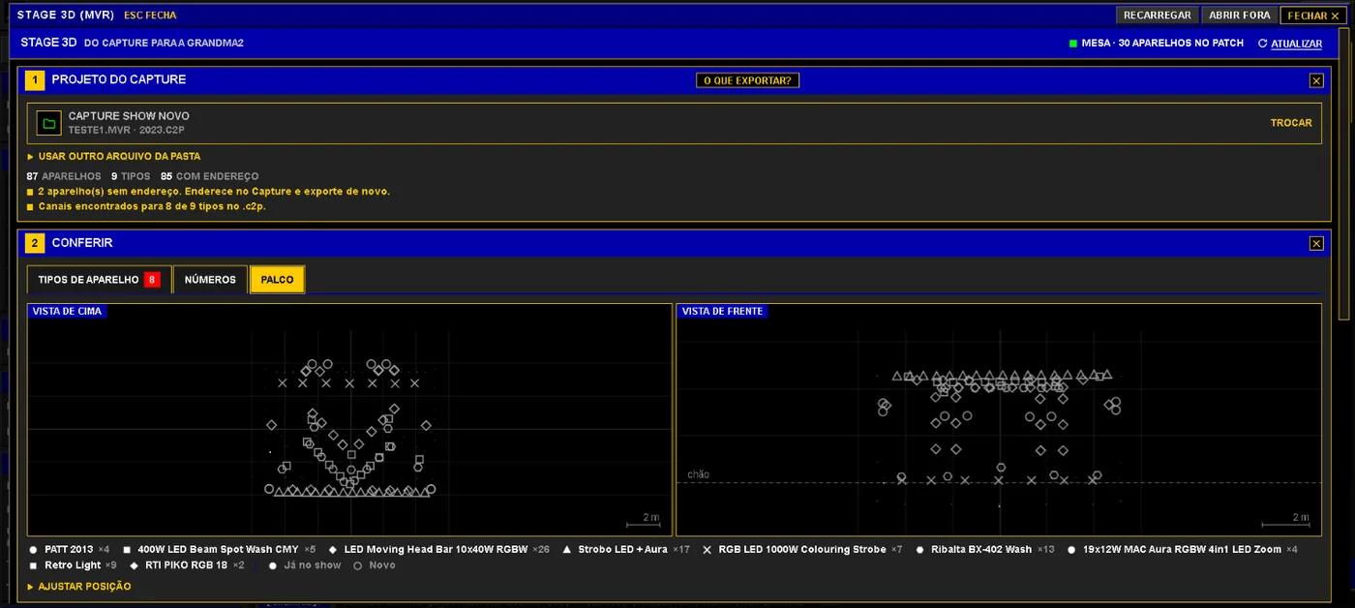The image size is (1355, 608).
Task: Click the PATT 2013 legend marker
Action: 34,550
